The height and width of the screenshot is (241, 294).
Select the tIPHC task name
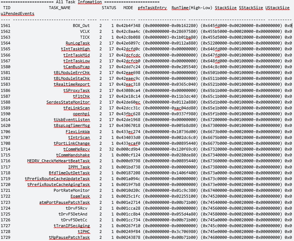click(x=84, y=232)
